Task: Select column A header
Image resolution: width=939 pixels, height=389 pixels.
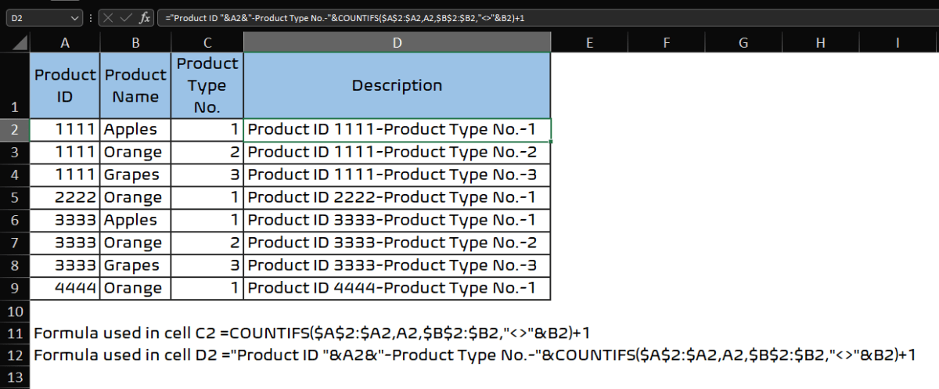Action: tap(65, 42)
